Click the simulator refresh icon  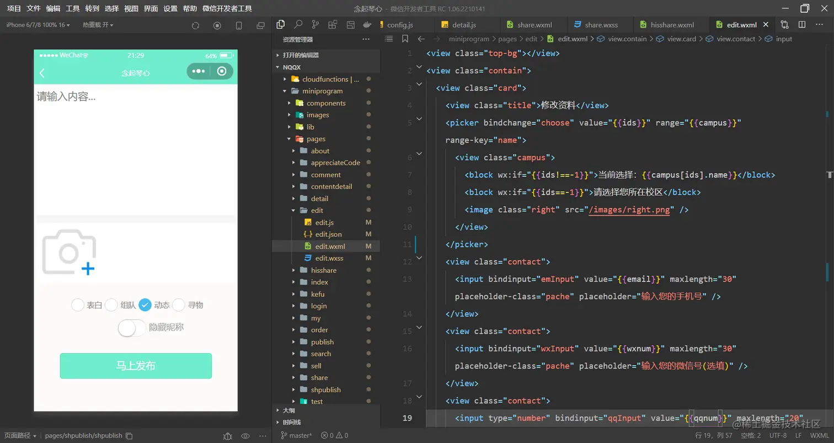coord(195,25)
